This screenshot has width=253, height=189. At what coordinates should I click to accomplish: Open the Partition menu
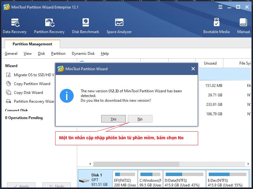pos(58,54)
